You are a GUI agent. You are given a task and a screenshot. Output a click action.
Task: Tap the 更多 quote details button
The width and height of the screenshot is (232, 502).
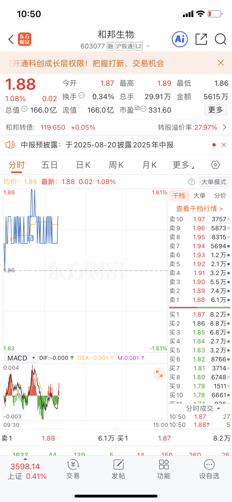point(215,110)
